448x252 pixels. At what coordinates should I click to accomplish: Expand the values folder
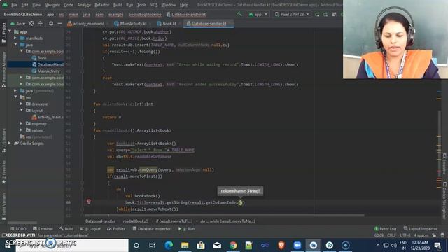click(22, 130)
